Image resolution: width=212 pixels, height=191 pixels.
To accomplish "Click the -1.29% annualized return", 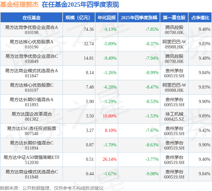I will 110,101.
